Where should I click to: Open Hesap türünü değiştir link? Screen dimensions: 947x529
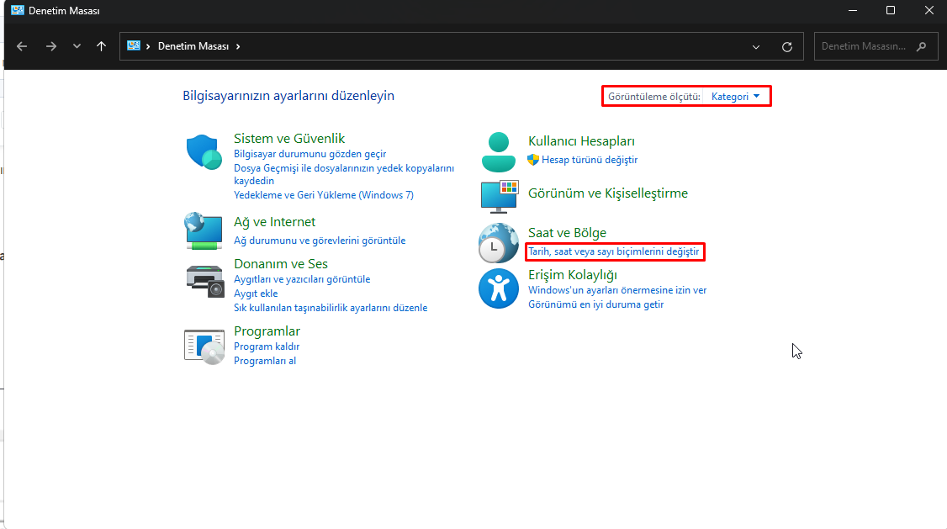pos(589,160)
